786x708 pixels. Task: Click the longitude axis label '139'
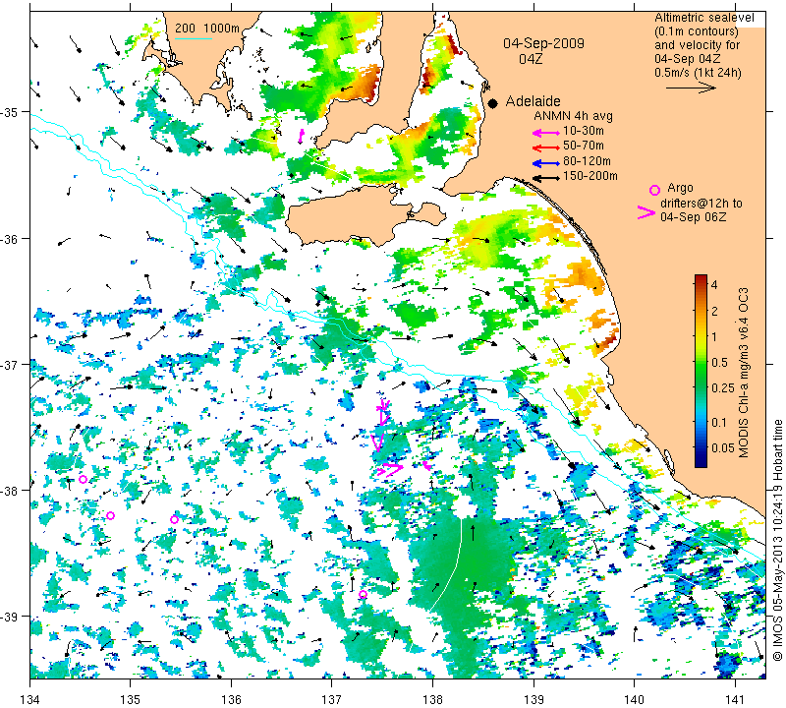(x=533, y=699)
